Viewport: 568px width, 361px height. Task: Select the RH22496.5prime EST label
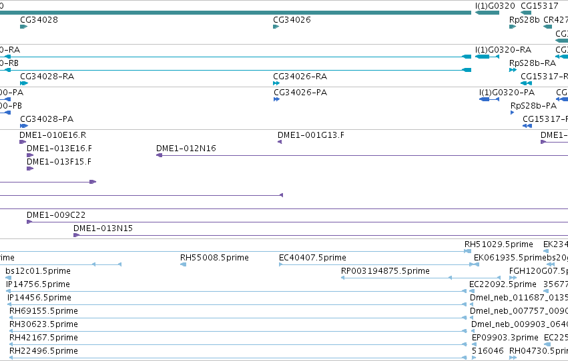[x=43, y=351]
